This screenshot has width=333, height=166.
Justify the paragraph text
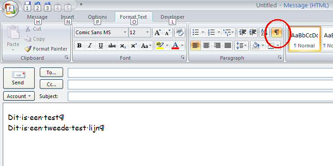click(x=228, y=46)
